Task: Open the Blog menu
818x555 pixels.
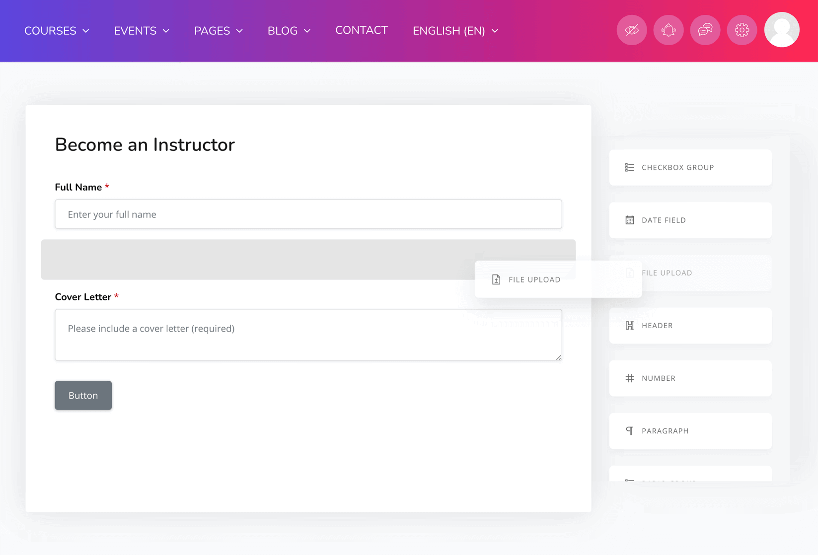Action: pyautogui.click(x=289, y=31)
